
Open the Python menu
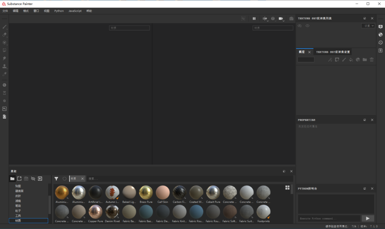[x=59, y=11]
